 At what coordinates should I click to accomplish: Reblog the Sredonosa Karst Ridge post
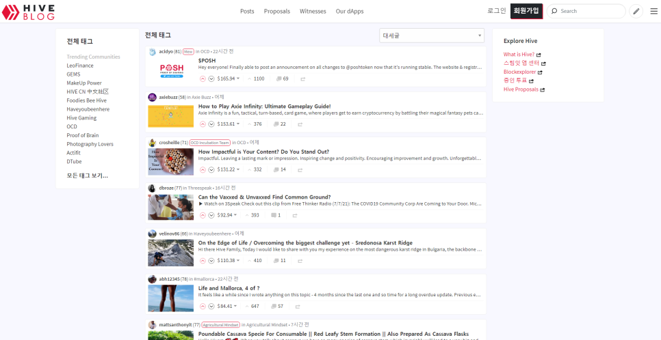tap(300, 261)
